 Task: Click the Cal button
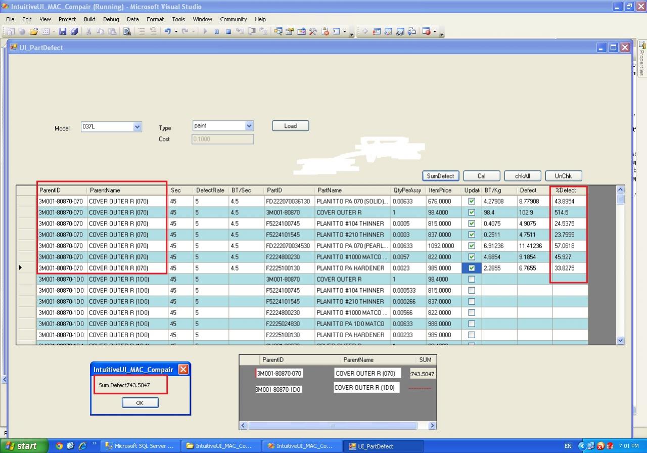pos(481,176)
